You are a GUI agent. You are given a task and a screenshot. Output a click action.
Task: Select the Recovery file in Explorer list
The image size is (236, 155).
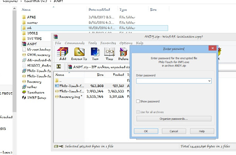click(32, 82)
